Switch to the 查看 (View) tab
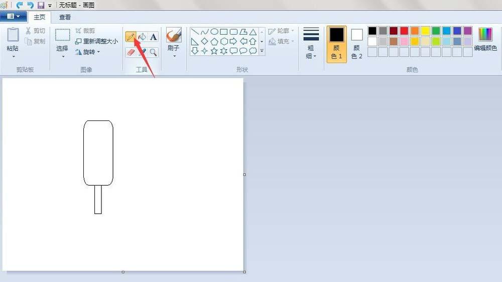 (x=65, y=17)
